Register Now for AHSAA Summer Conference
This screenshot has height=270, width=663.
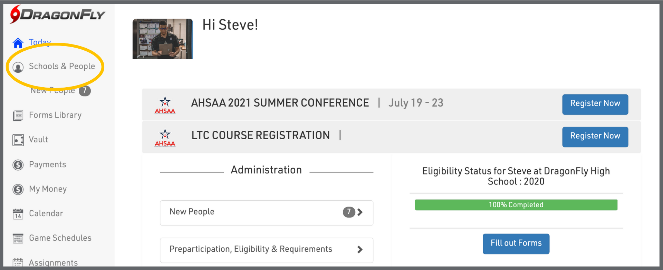pyautogui.click(x=595, y=104)
